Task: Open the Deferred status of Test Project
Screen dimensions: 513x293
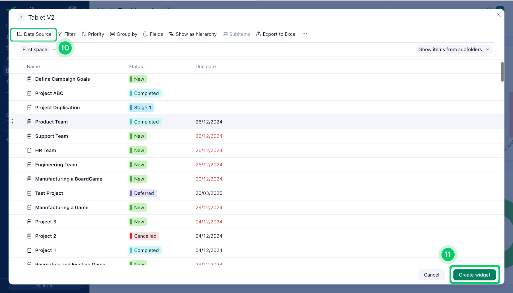Action: 143,193
